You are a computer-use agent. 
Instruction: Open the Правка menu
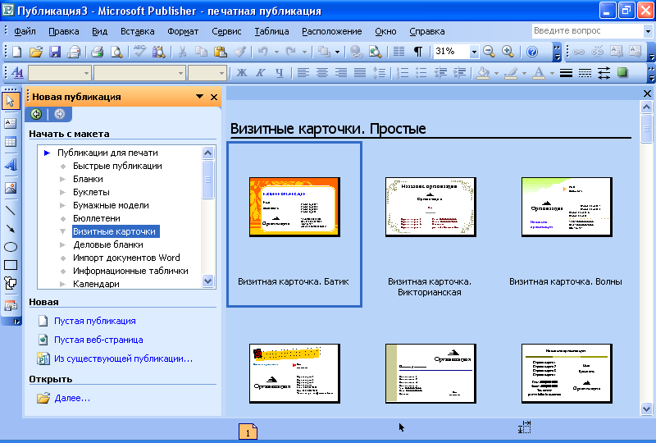pos(64,31)
